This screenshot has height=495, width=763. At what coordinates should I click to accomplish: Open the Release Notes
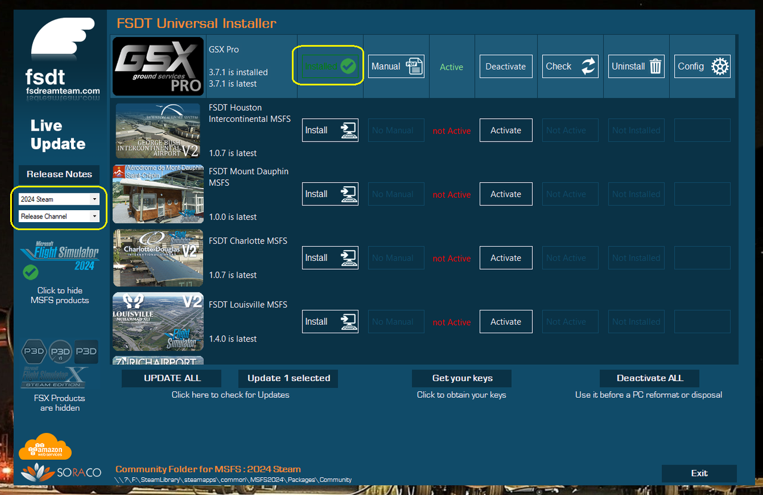coord(59,174)
